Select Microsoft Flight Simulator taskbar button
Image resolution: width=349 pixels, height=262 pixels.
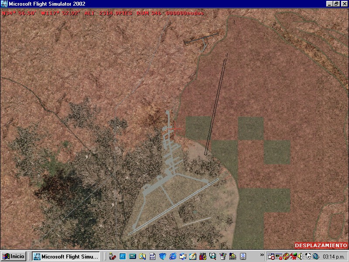(66, 256)
